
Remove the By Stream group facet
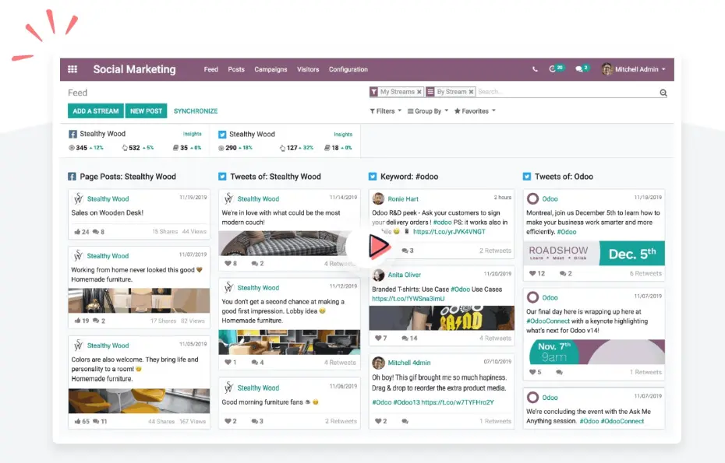471,92
